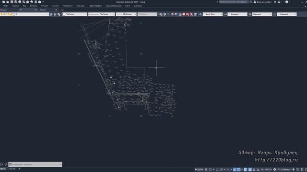307x172 pixels.
Task: Open the Параметризация menu
Action: pyautogui.click(x=114, y=6)
